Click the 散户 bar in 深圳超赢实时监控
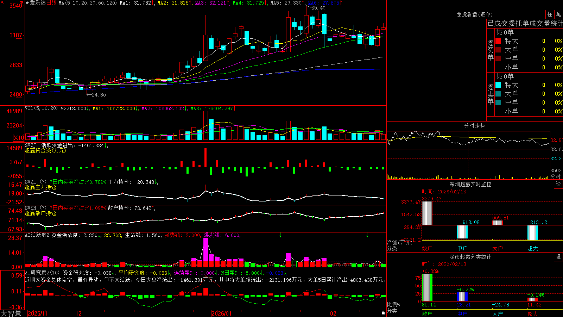563x317 pixels. click(x=427, y=213)
